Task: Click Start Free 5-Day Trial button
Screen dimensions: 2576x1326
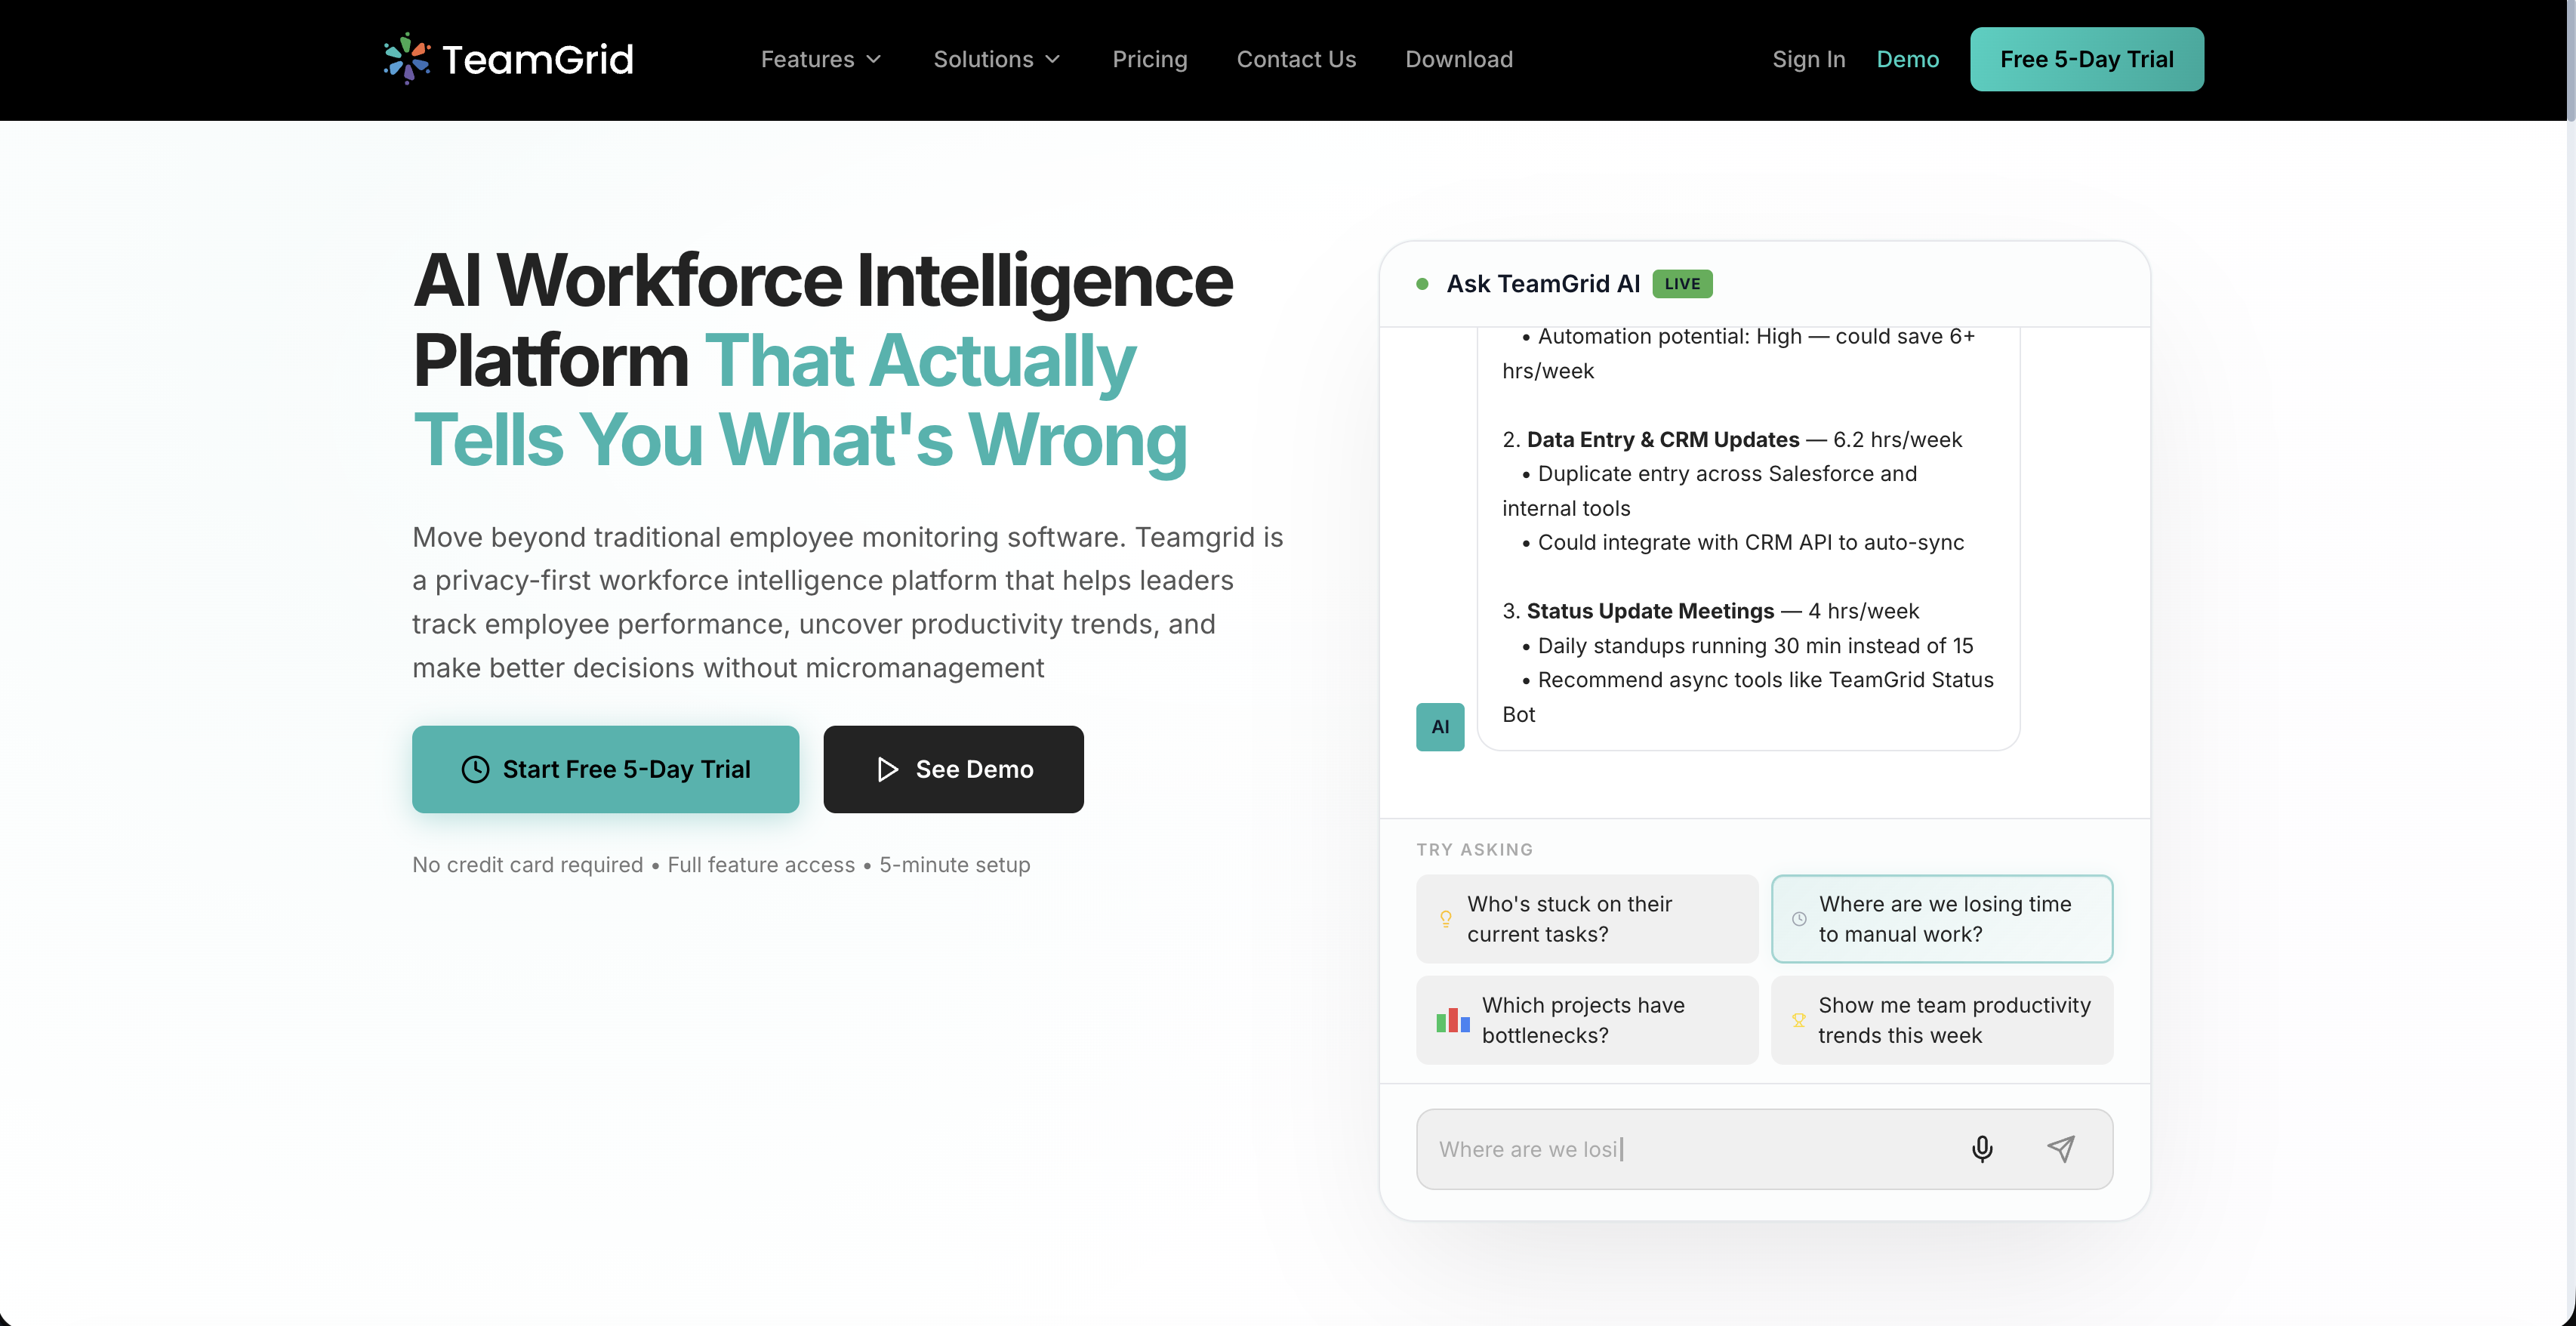Action: point(605,769)
